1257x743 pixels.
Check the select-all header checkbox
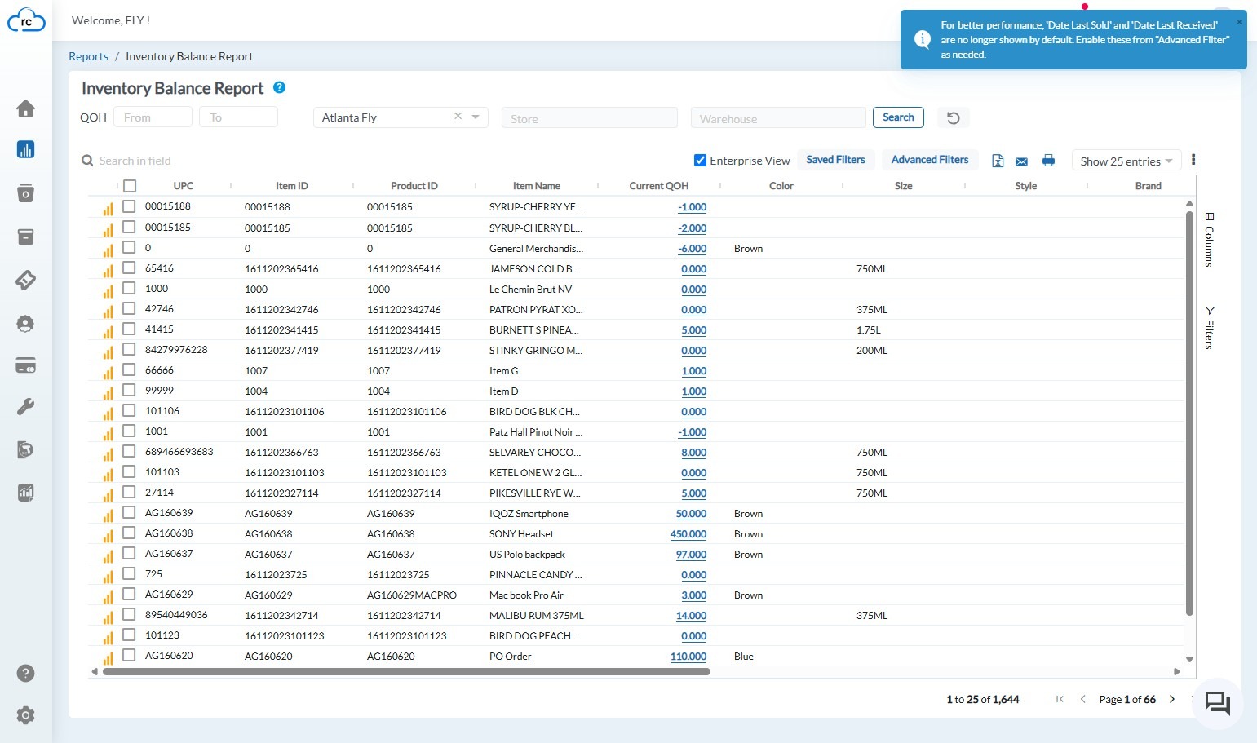130,186
